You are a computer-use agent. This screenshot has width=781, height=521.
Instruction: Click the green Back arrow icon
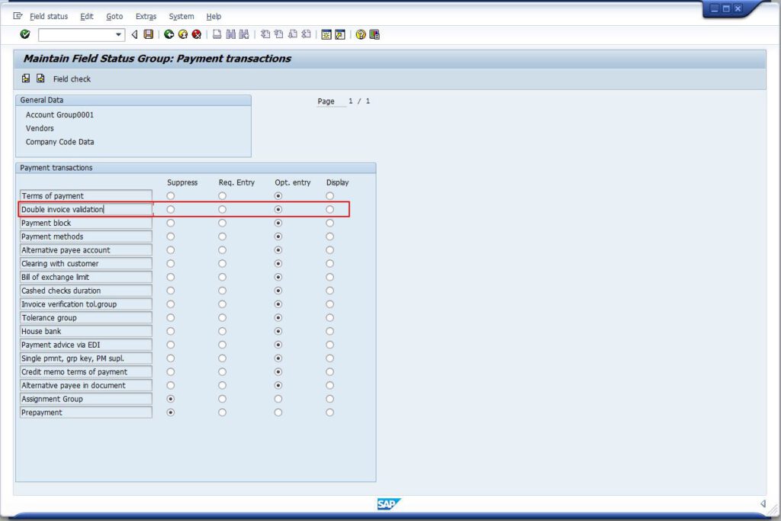(x=169, y=34)
